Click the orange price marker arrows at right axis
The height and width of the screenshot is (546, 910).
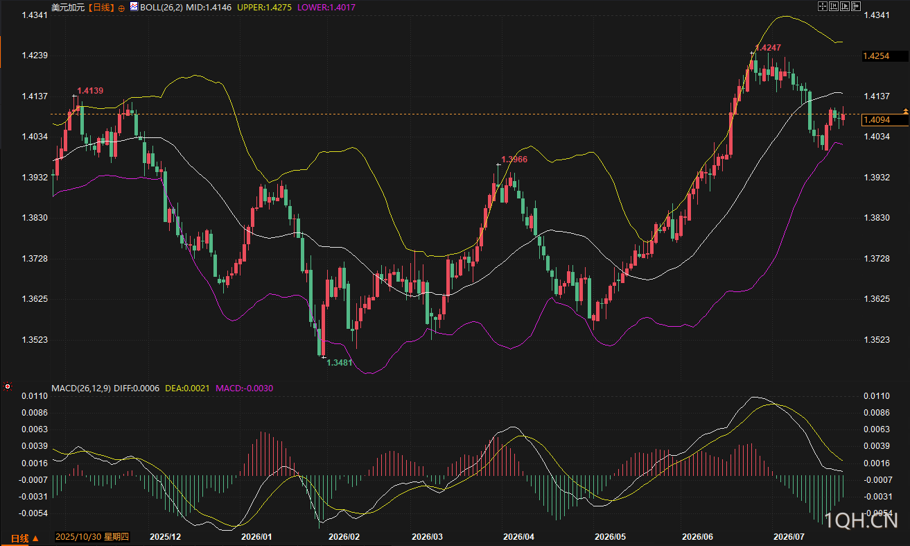click(x=905, y=111)
